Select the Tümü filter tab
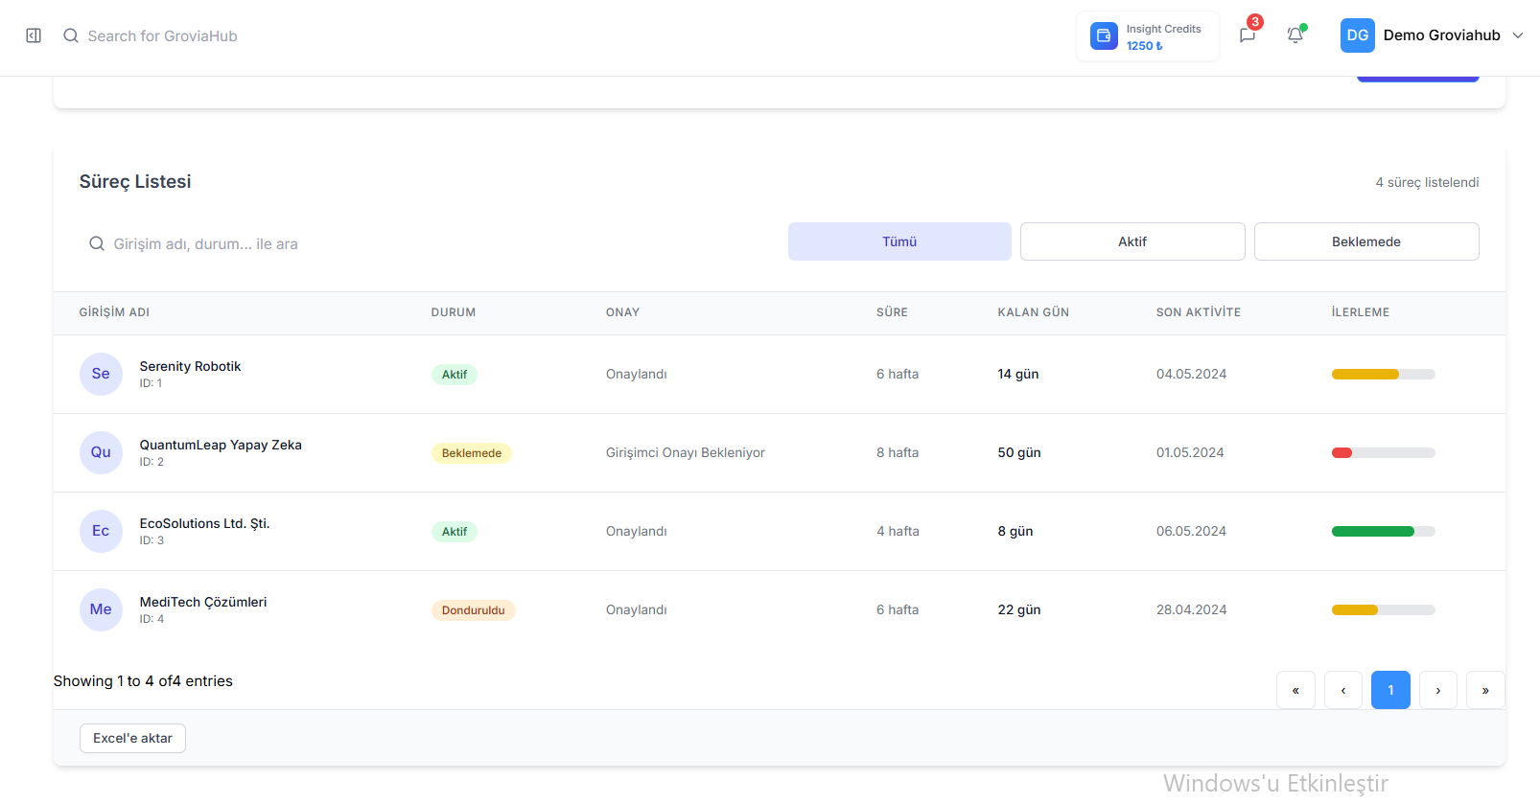 899,241
